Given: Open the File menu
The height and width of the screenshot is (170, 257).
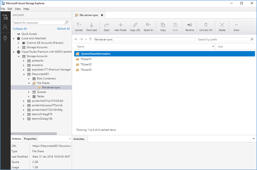Looking at the screenshot, I should click(x=3, y=9).
